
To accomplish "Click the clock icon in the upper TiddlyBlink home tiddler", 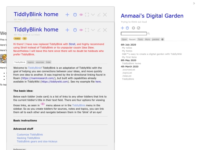I will 75,15.
